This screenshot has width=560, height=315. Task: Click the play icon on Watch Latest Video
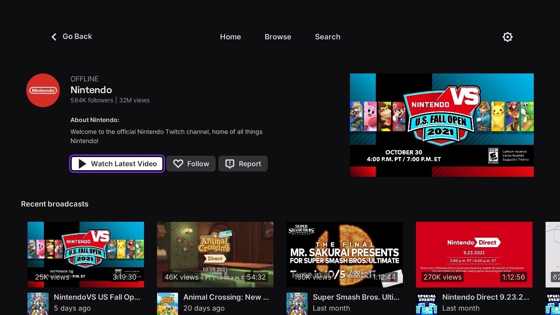(x=81, y=163)
